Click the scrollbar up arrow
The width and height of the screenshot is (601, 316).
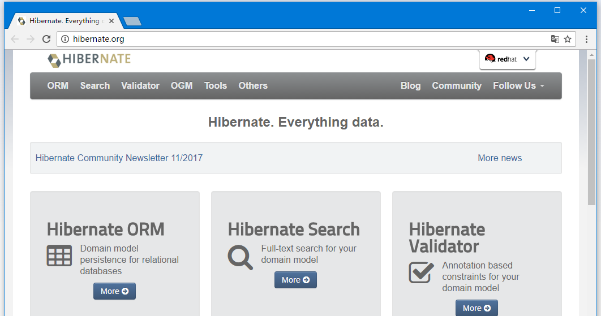click(x=592, y=55)
